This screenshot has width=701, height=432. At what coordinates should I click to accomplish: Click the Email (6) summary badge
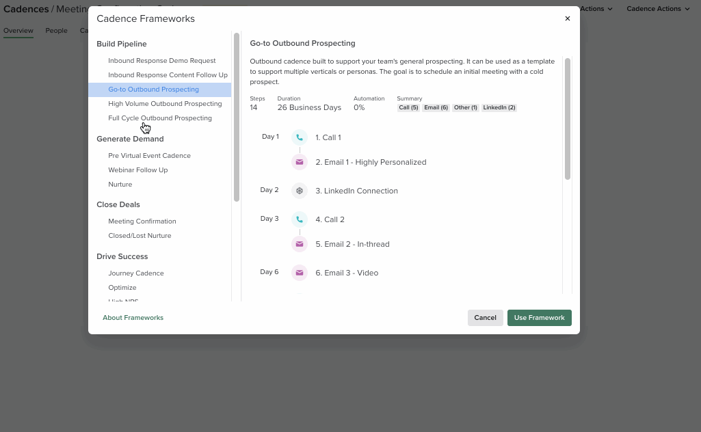[436, 107]
